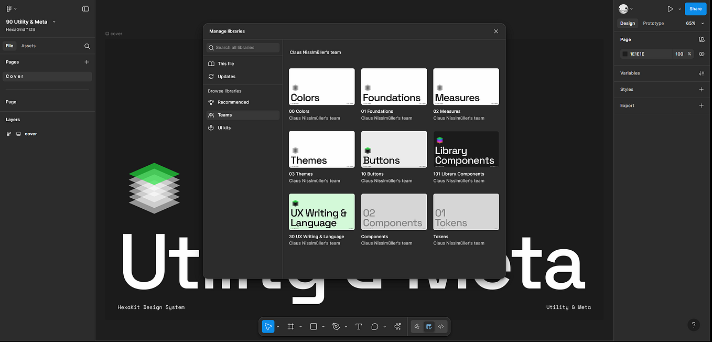Select the Frame tool
This screenshot has height=342, width=712.
(290, 326)
